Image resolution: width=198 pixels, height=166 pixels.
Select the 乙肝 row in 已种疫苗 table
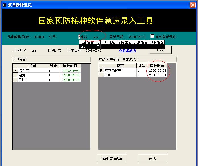(x=33, y=80)
